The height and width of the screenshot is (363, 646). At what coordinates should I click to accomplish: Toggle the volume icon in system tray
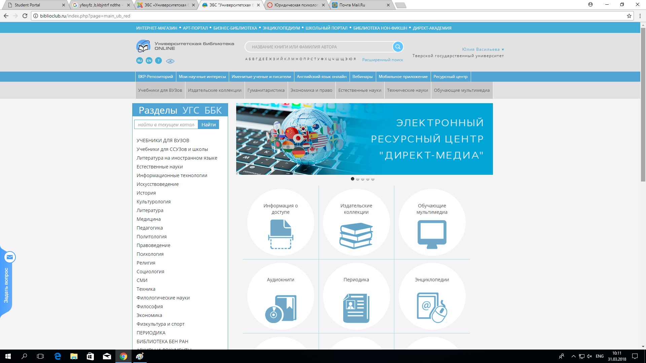589,356
